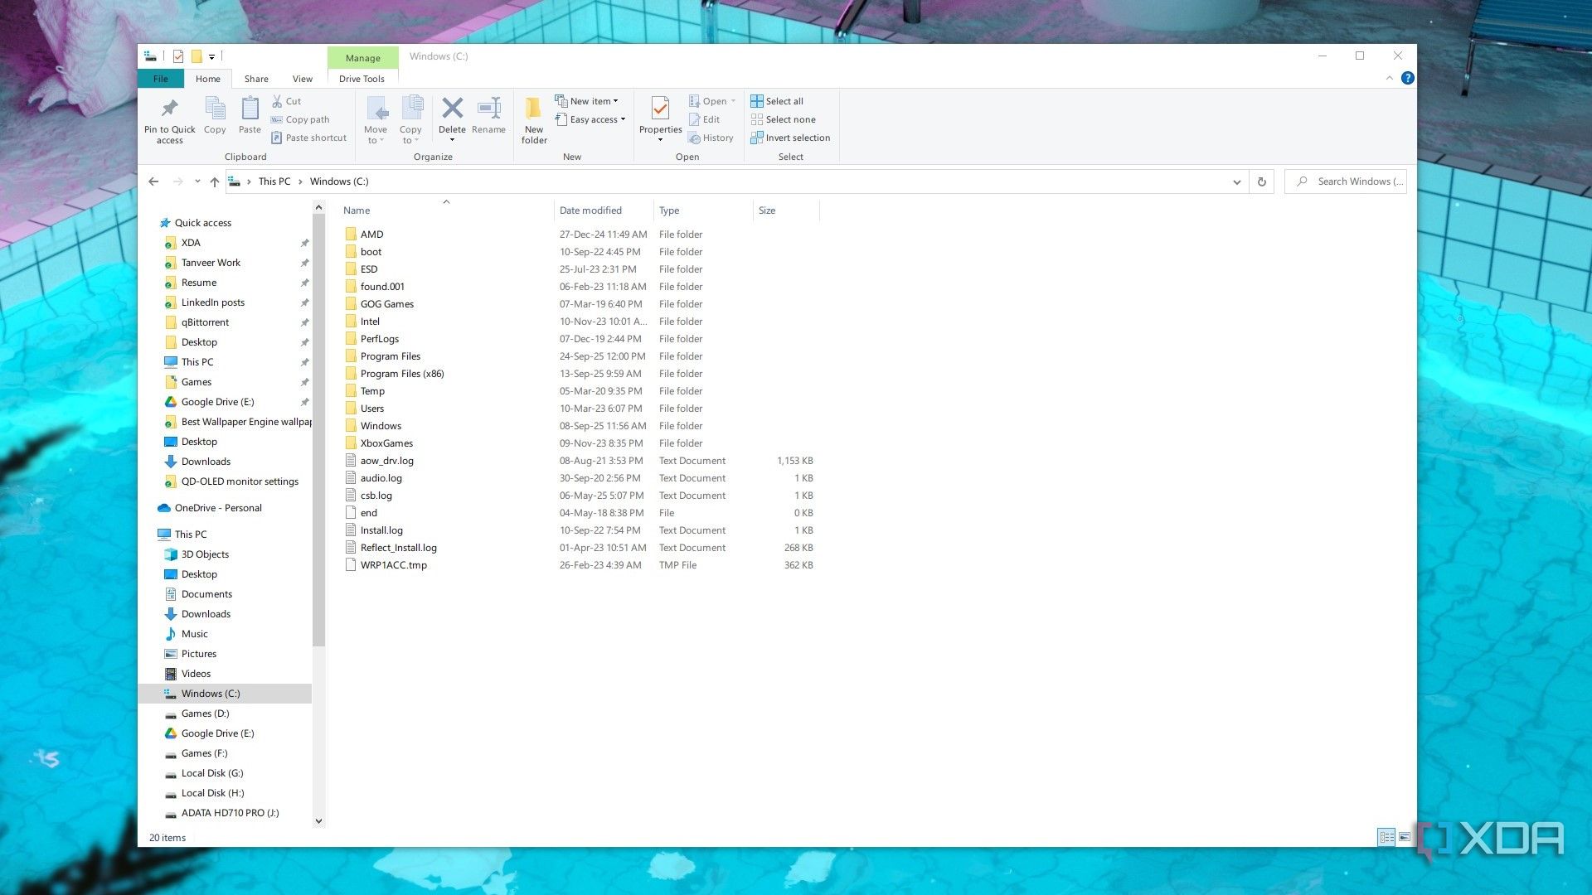Open the Copy to dropdown

pos(410,135)
